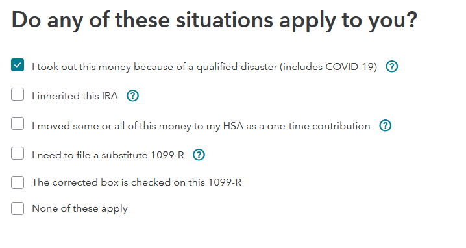Click the 'None of these apply' label text
Image resolution: width=466 pixels, height=248 pixels.
point(80,208)
